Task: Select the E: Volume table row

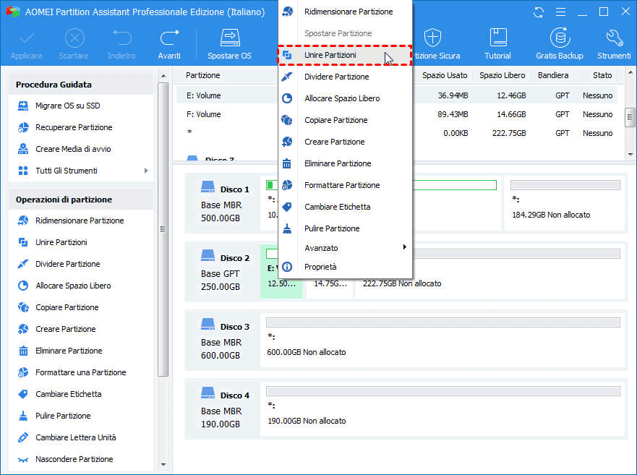Action: [x=397, y=95]
